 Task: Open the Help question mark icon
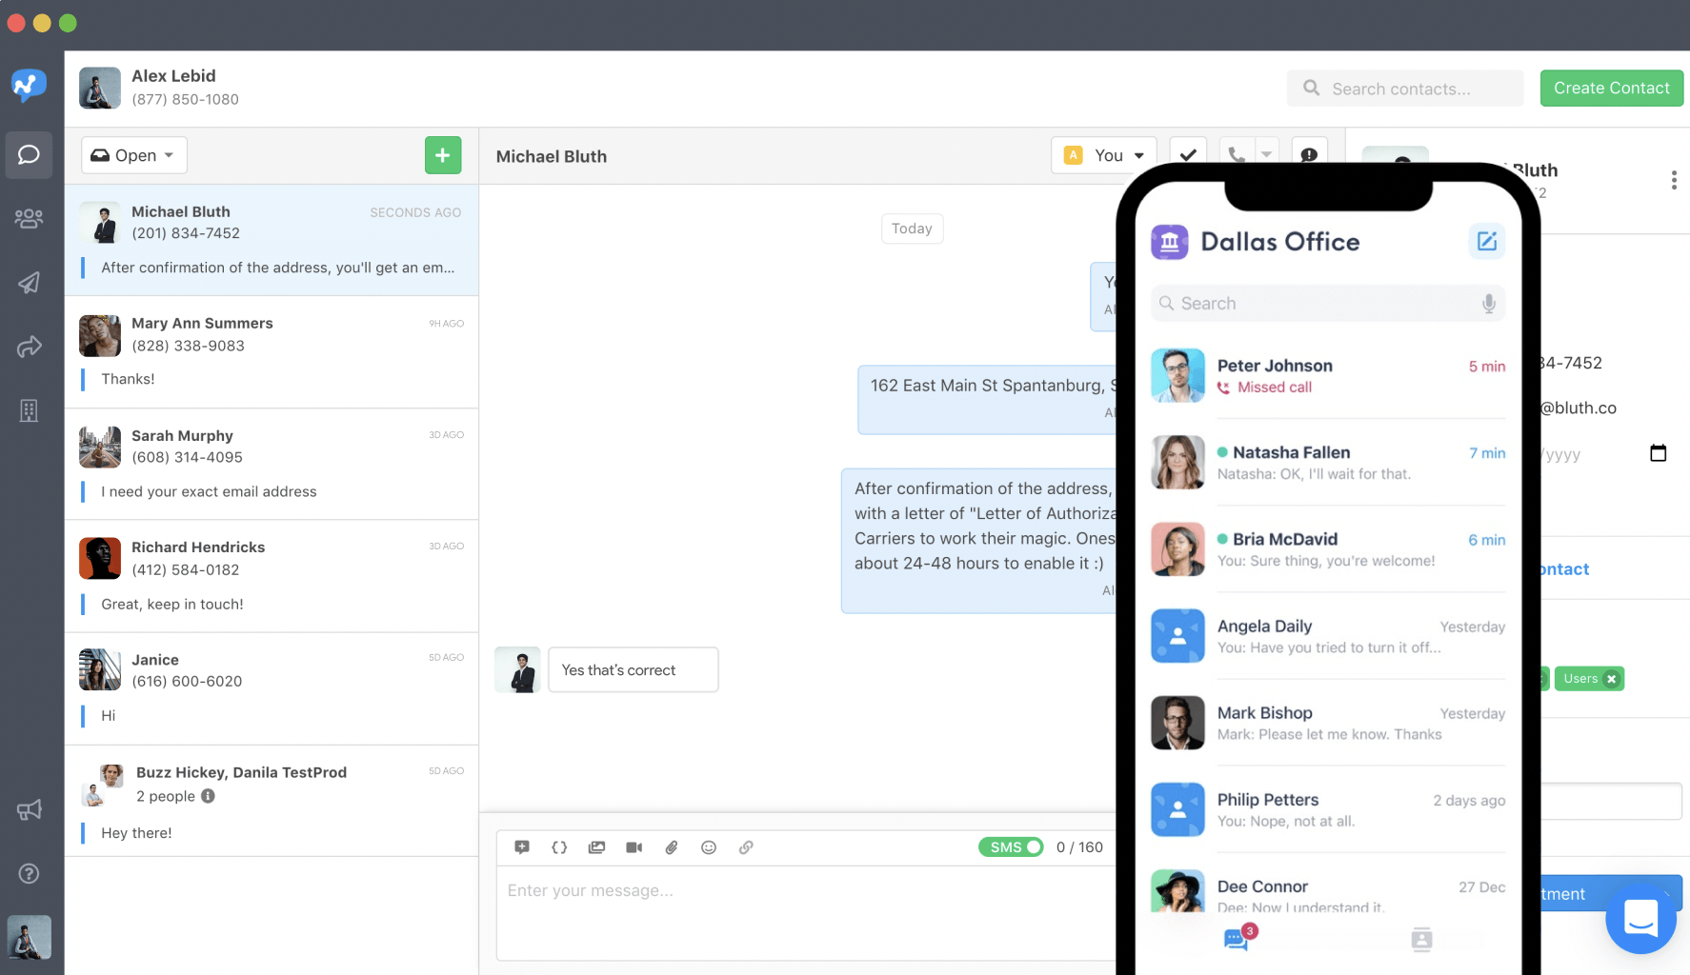tap(29, 873)
